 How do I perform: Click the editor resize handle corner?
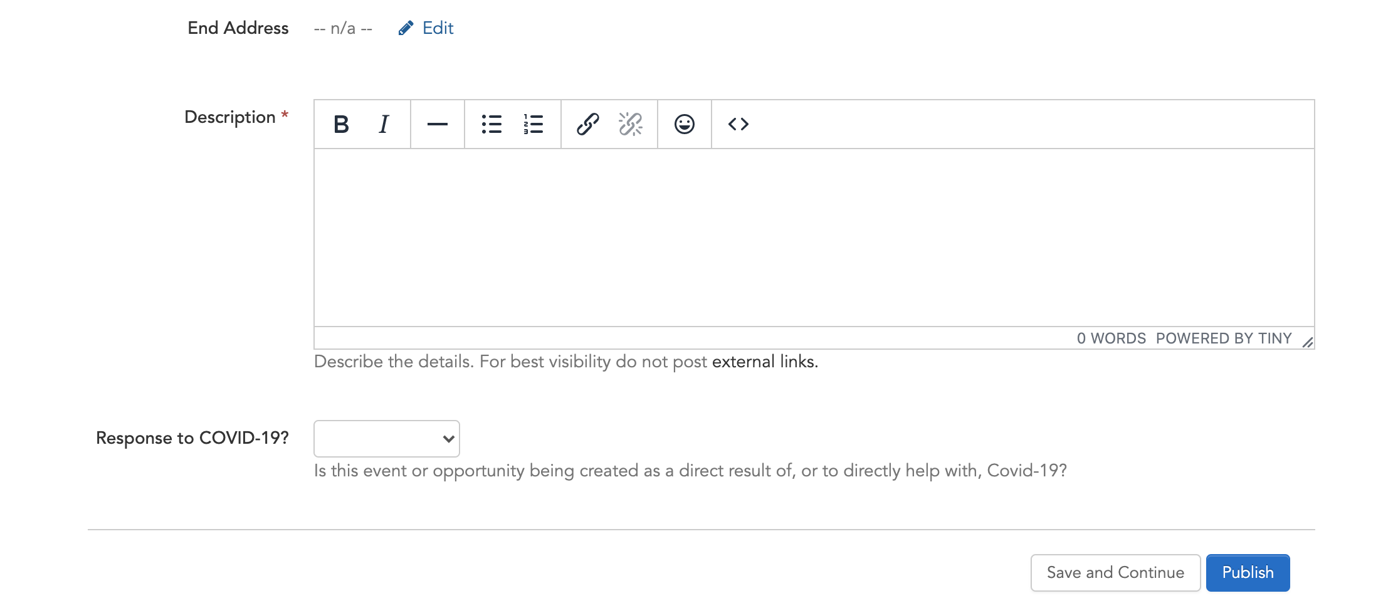click(x=1307, y=342)
